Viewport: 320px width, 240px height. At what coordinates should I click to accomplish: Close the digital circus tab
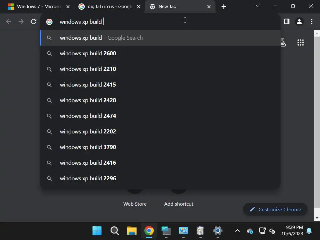click(x=138, y=7)
